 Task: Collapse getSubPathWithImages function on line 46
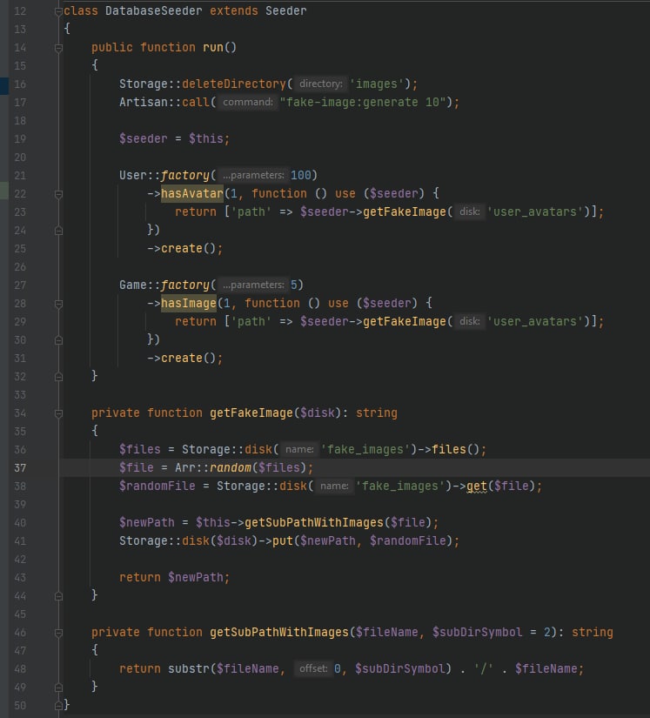[58, 633]
